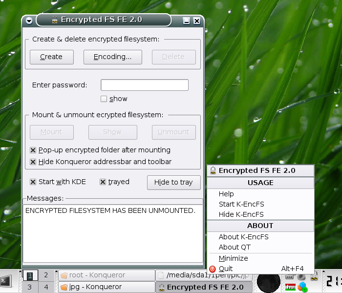This screenshot has width=342, height=293.
Task: Open the window menu in the title bar
Action: pos(29,21)
